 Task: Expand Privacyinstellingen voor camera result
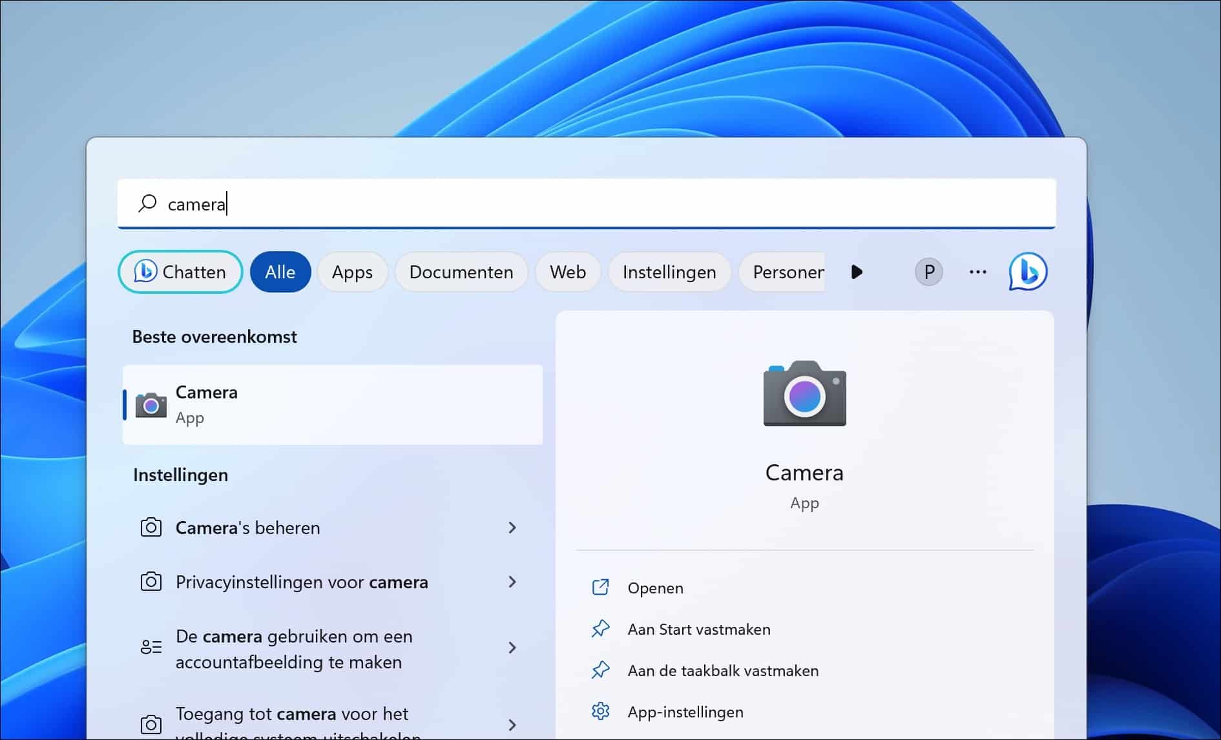pyautogui.click(x=512, y=582)
